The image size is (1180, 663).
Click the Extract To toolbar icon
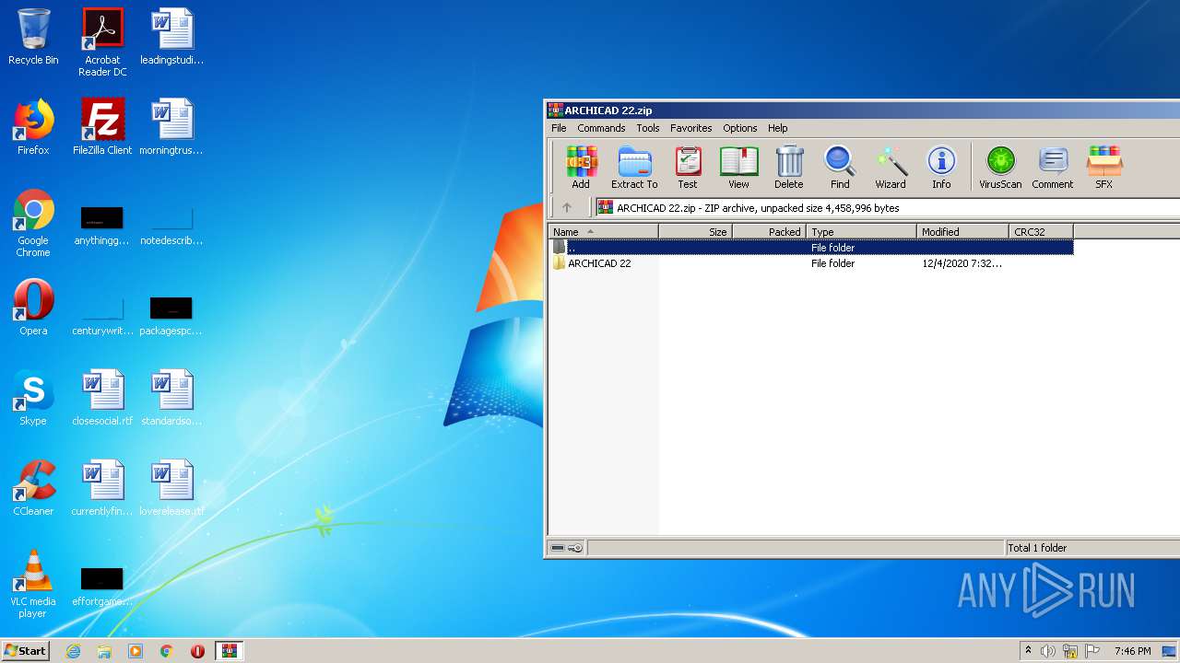634,167
